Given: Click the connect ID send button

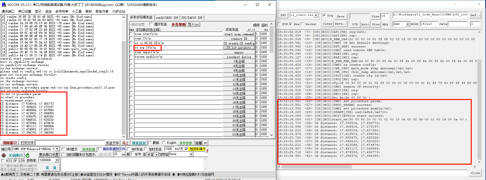Looking at the screenshot, I should [239, 39].
